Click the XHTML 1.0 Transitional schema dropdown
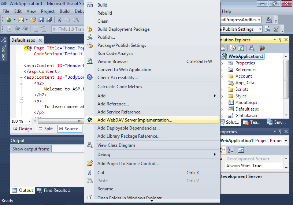The height and width of the screenshot is (205, 293). coord(68,29)
